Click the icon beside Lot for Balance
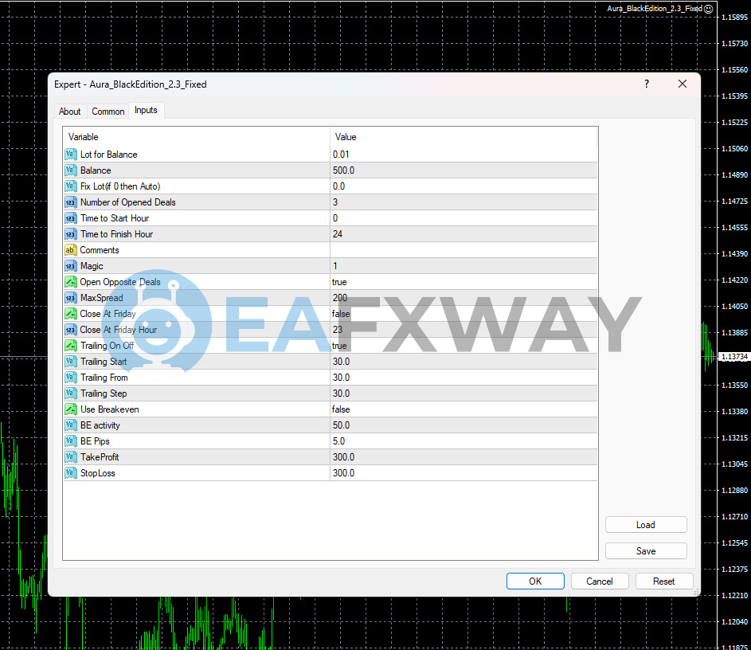The height and width of the screenshot is (650, 751). [x=70, y=155]
